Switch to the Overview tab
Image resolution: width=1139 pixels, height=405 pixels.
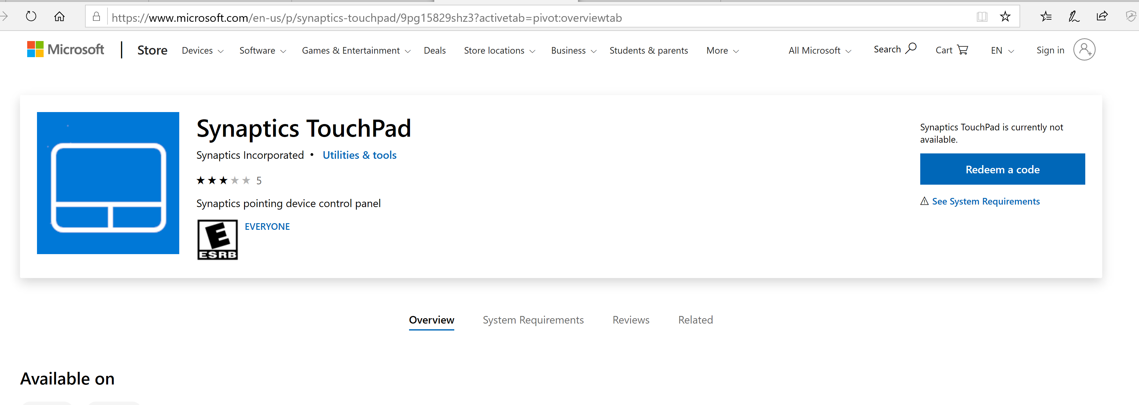coord(432,320)
